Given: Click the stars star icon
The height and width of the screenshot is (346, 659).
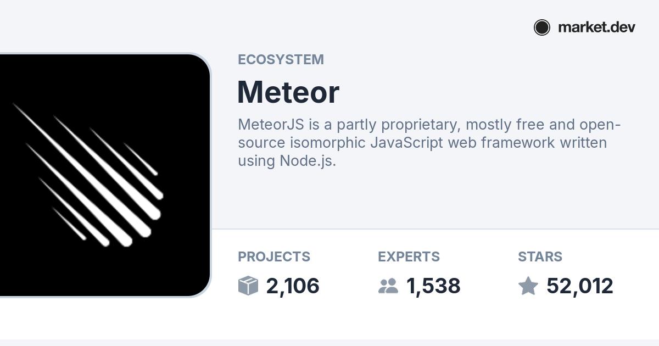Looking at the screenshot, I should tap(528, 286).
